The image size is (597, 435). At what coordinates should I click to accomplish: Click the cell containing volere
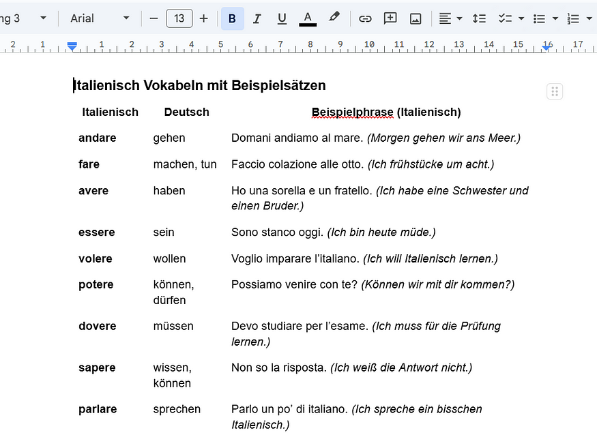click(x=96, y=258)
